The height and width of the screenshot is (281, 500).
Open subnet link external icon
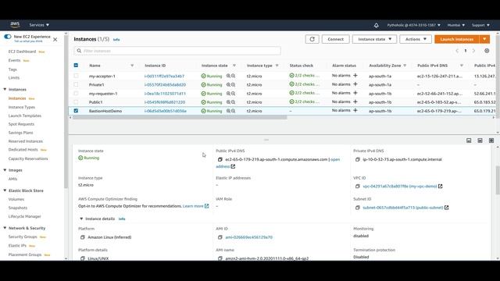[x=446, y=208]
